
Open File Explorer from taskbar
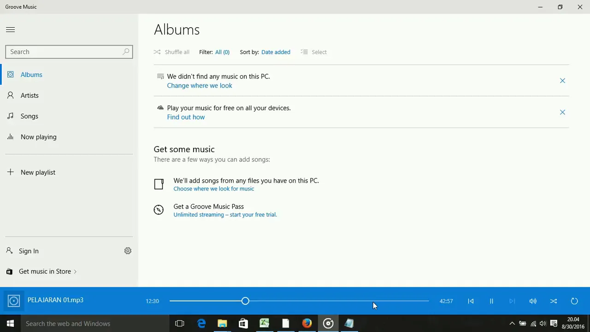(x=222, y=324)
